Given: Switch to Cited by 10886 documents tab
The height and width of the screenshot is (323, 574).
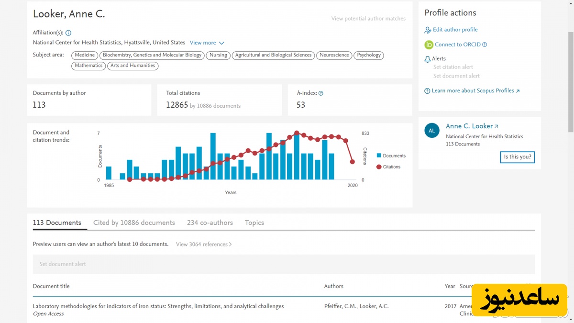Looking at the screenshot, I should (134, 223).
